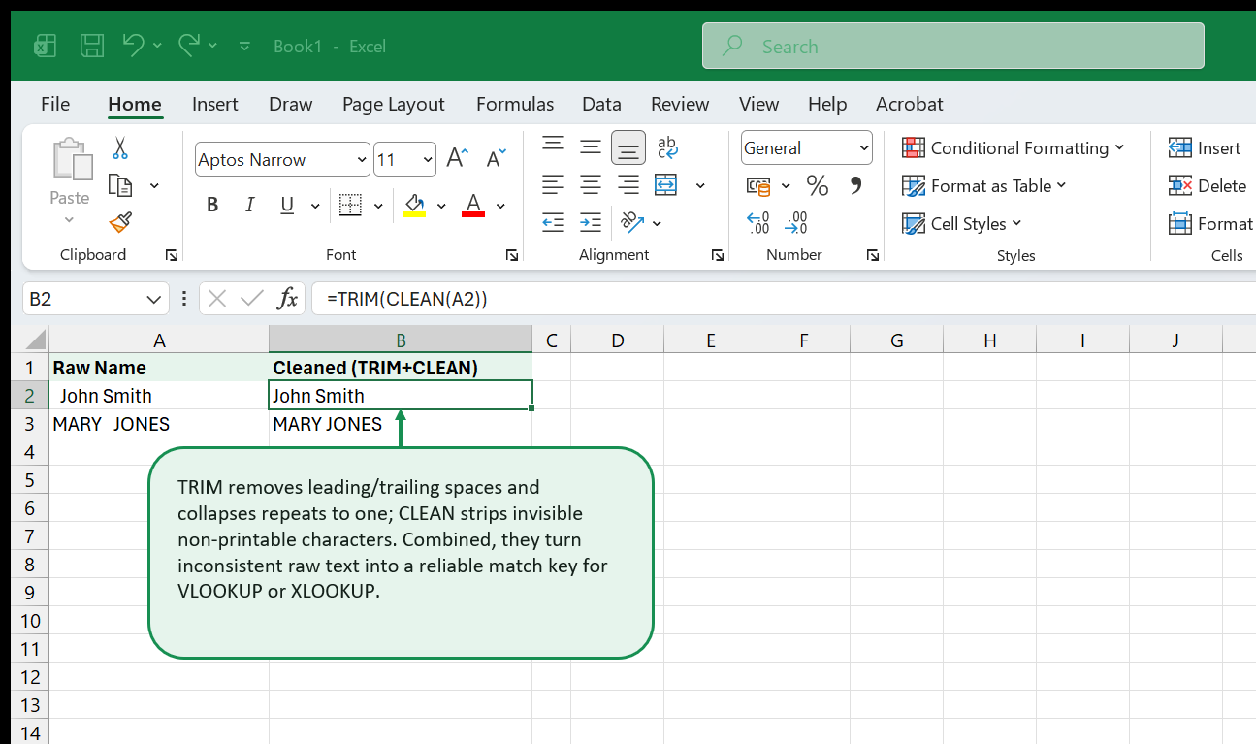Open the File tab
1256x744 pixels.
tap(55, 104)
